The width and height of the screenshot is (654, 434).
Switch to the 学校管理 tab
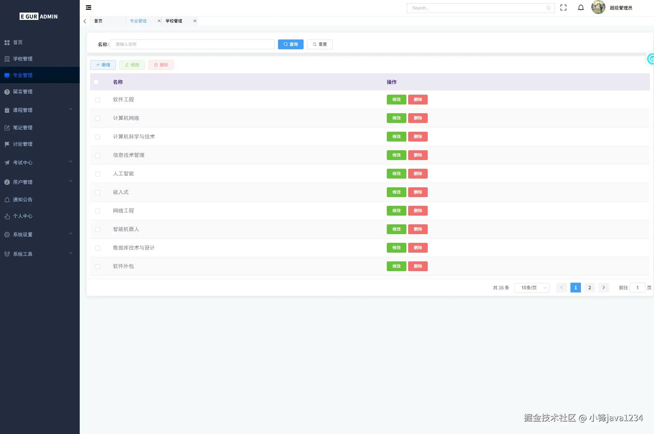point(174,21)
